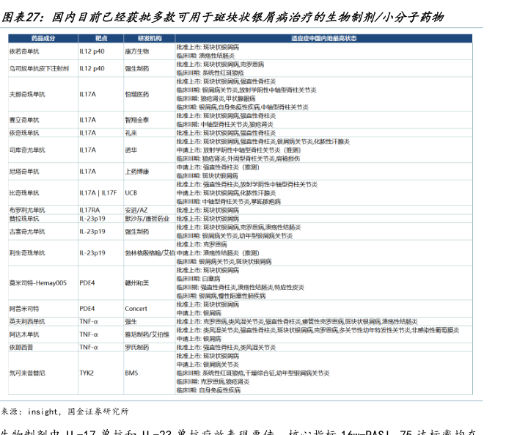Viewport: 506px width, 435px height.
Task: Click the 夫那奇珠单抗 drug name
Action: [27, 95]
